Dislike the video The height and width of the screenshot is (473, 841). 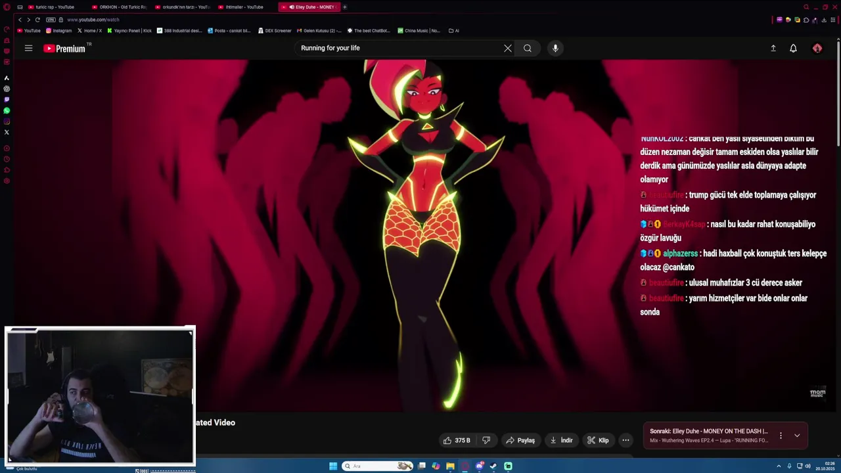[x=486, y=440]
